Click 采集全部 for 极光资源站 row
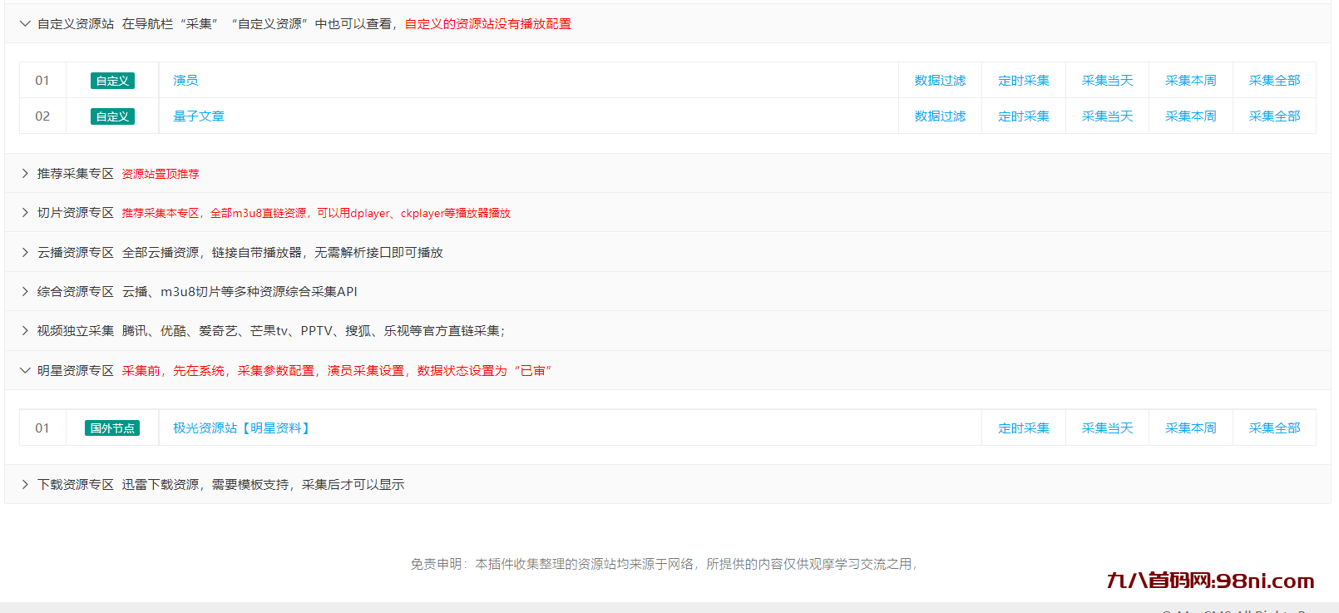This screenshot has height=613, width=1339. (1274, 428)
